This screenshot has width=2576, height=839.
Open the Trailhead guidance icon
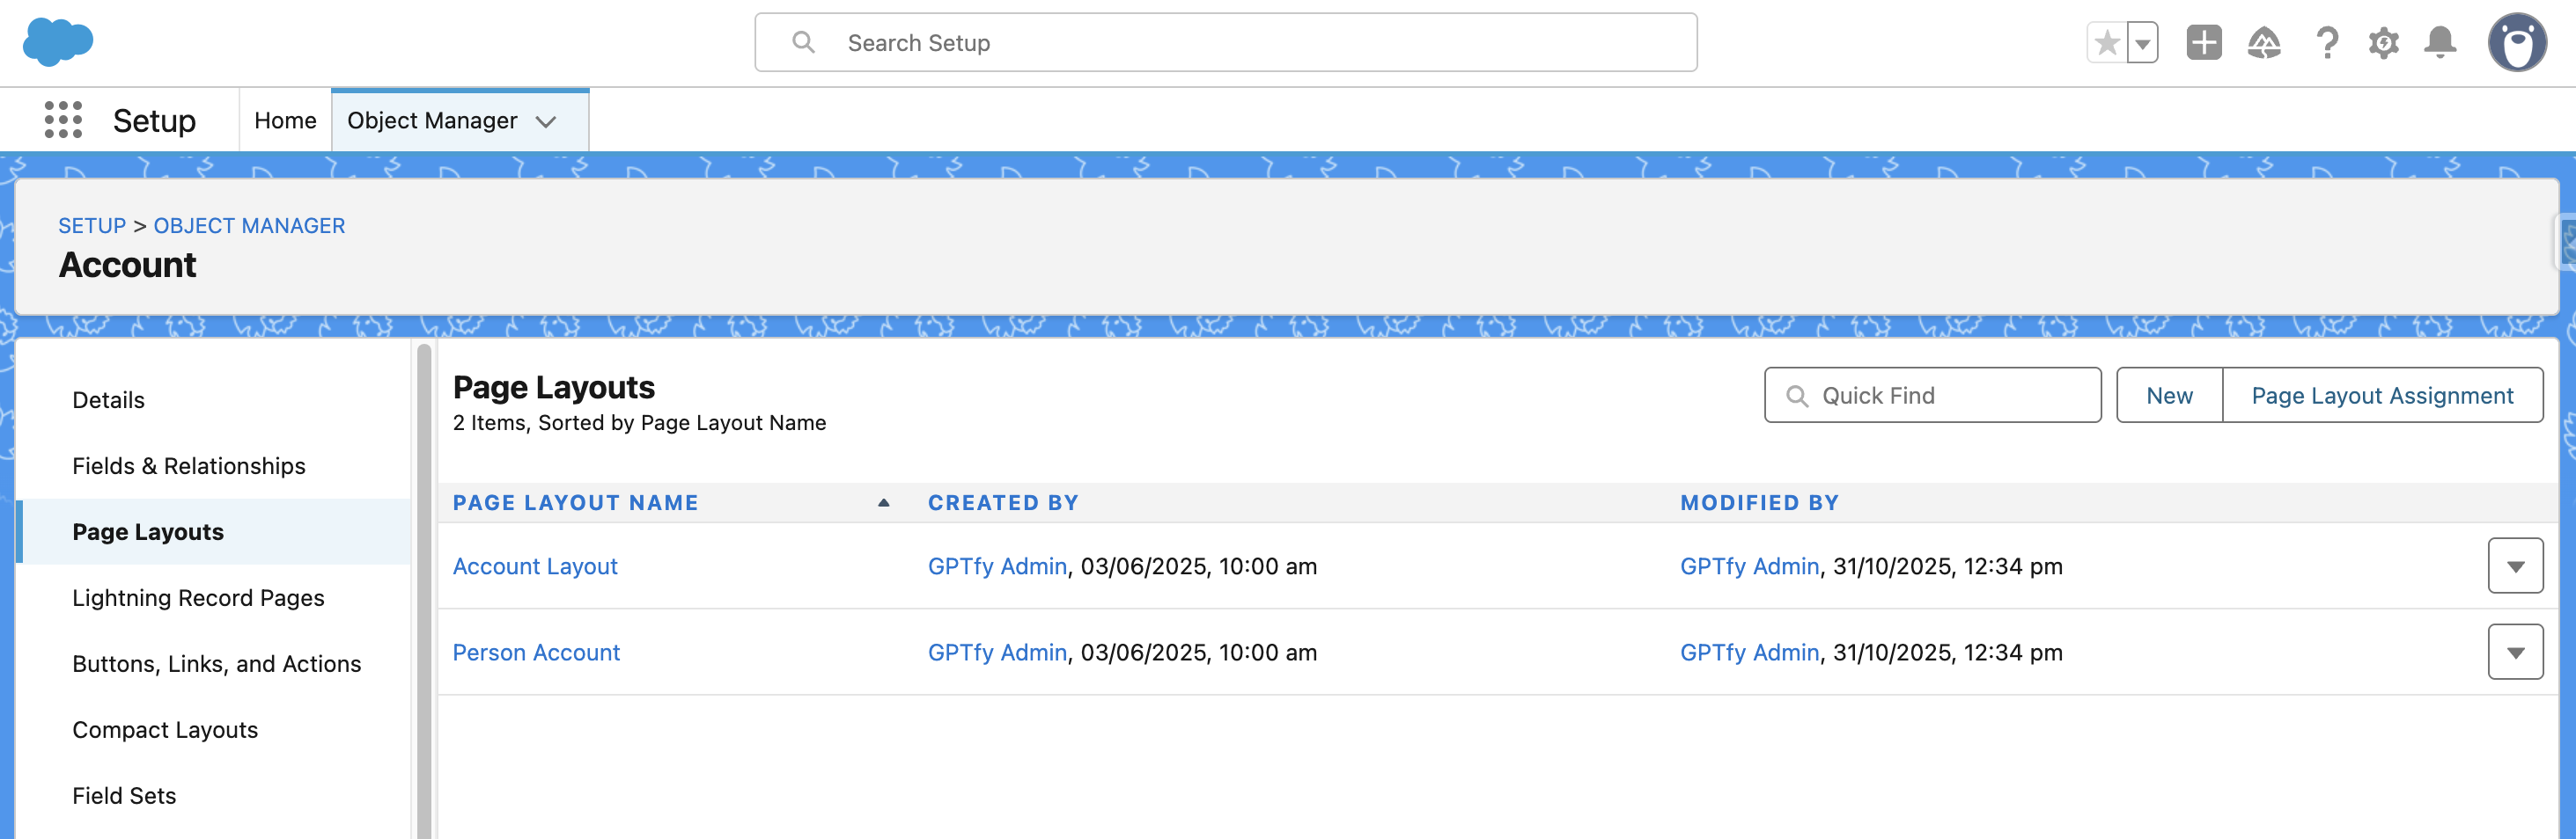point(2264,43)
